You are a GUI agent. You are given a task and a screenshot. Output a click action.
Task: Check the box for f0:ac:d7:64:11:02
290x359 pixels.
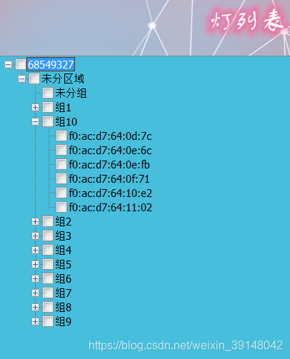tap(61, 207)
